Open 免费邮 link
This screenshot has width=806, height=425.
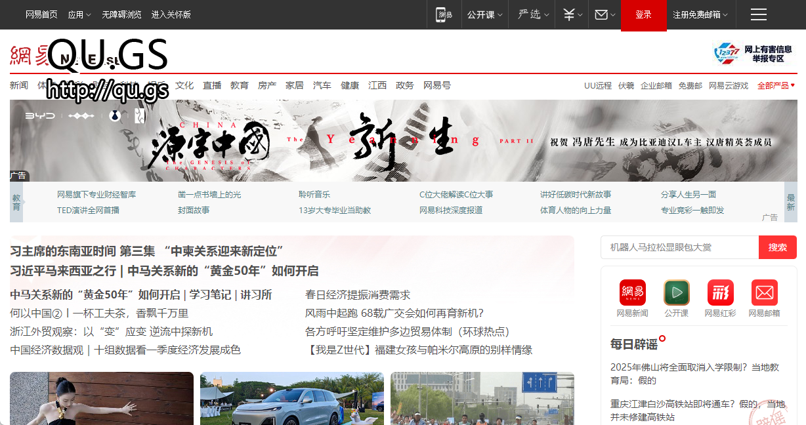690,85
